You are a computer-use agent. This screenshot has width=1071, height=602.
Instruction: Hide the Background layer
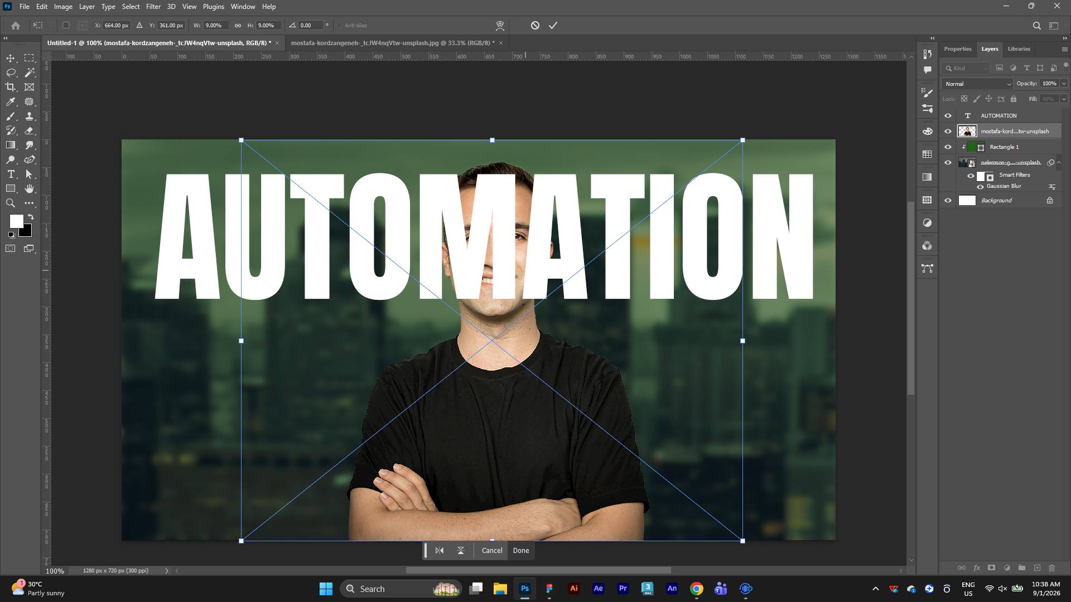pos(948,201)
